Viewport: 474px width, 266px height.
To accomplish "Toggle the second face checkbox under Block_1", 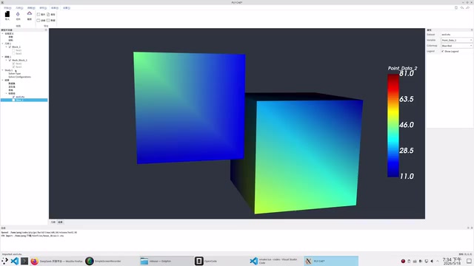I will 13,54.
